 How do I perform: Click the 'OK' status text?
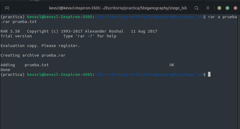172,65
